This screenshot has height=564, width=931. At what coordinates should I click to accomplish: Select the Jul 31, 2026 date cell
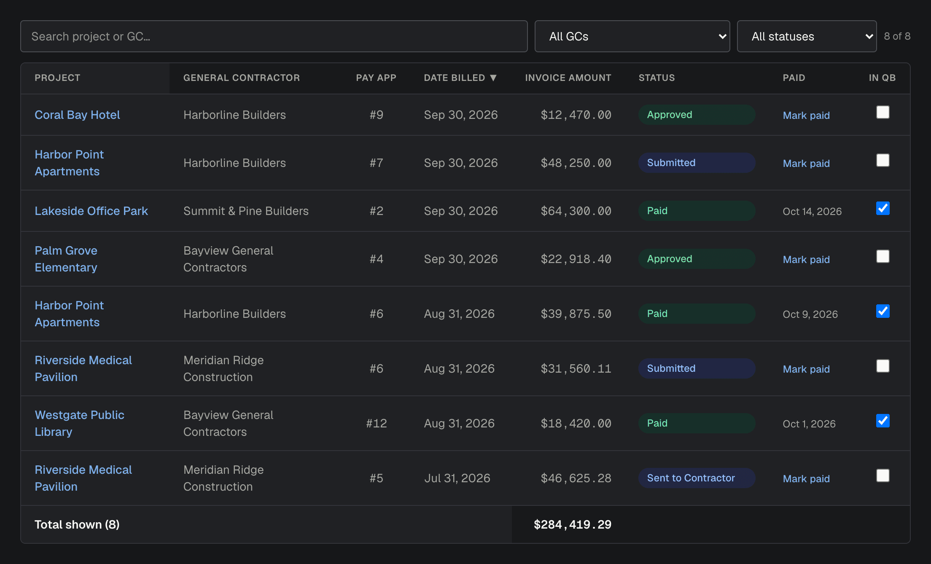coord(457,478)
